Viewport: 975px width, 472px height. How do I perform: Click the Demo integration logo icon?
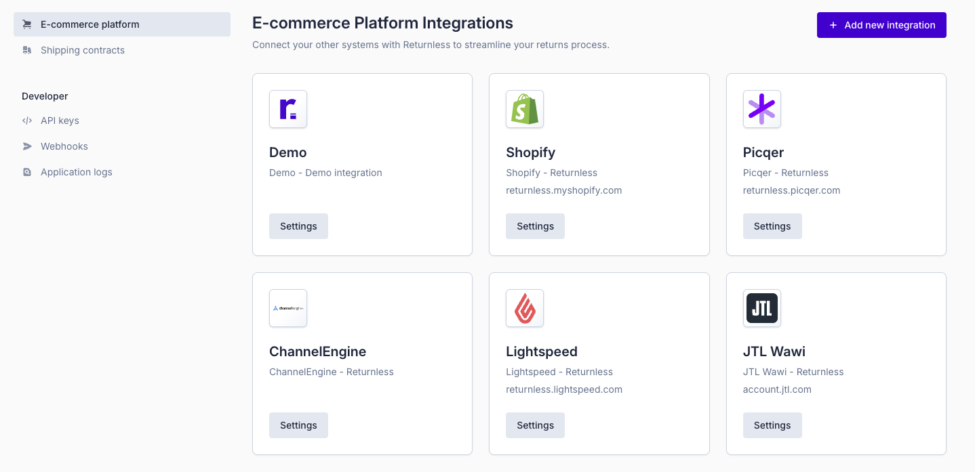(288, 109)
